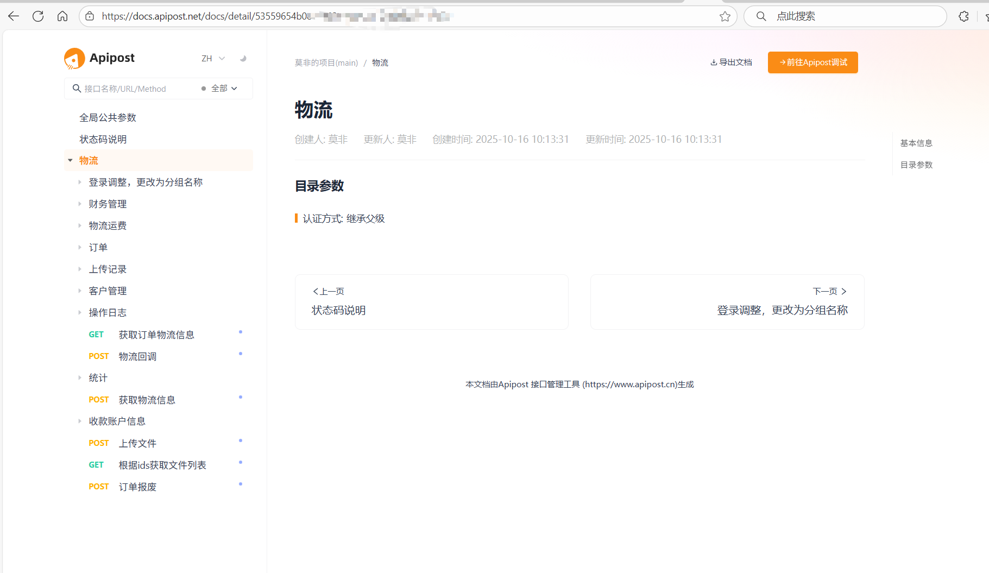The width and height of the screenshot is (989, 573).
Task: Toggle dark mode with the moon icon
Action: pos(243,58)
